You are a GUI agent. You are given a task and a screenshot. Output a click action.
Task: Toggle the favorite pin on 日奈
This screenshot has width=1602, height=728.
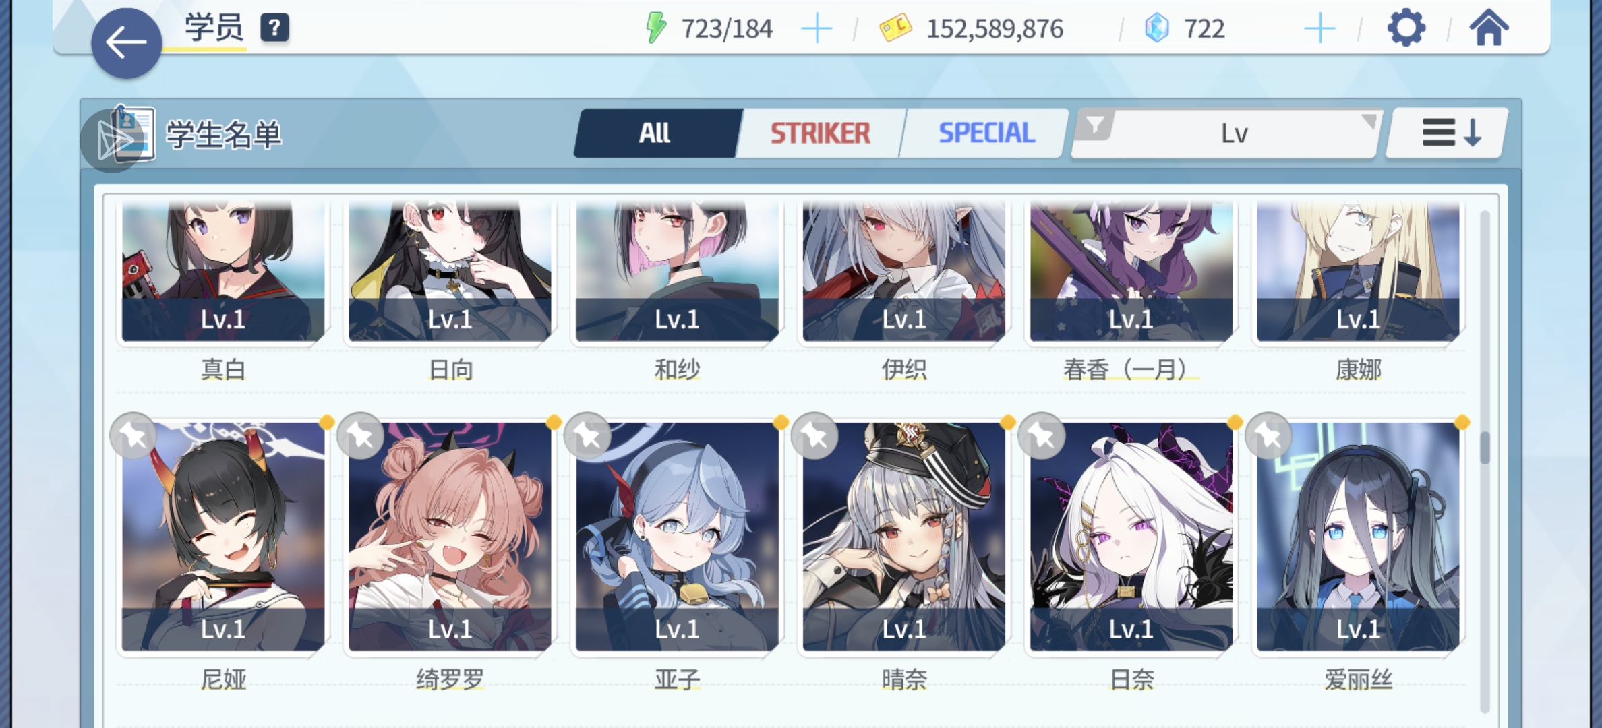pos(1042,436)
